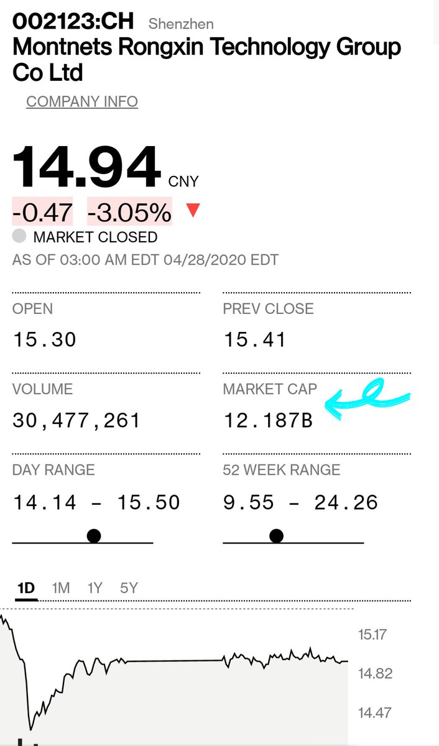Click the Shenzhen exchange label
Image resolution: width=439 pixels, height=746 pixels.
pos(181,24)
